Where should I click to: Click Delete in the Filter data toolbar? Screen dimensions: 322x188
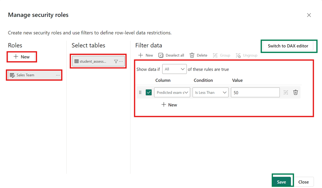click(198, 55)
